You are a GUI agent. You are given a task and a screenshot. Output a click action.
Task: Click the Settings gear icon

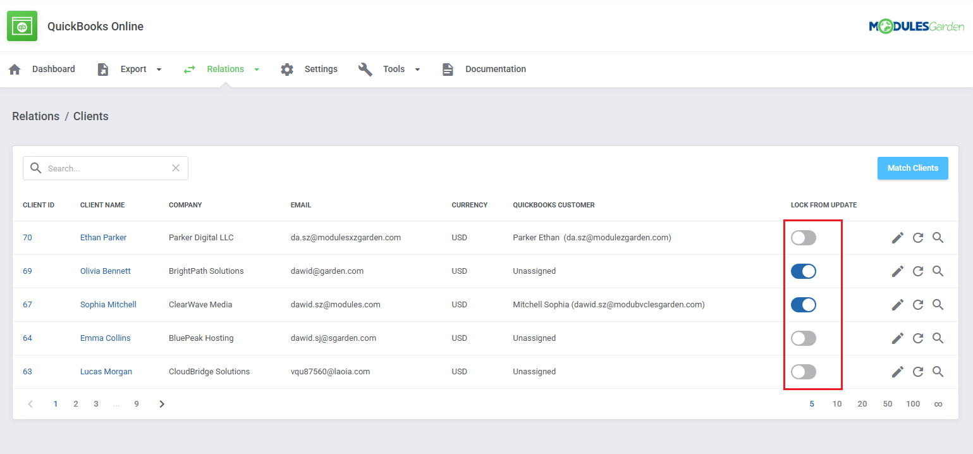[x=287, y=70]
